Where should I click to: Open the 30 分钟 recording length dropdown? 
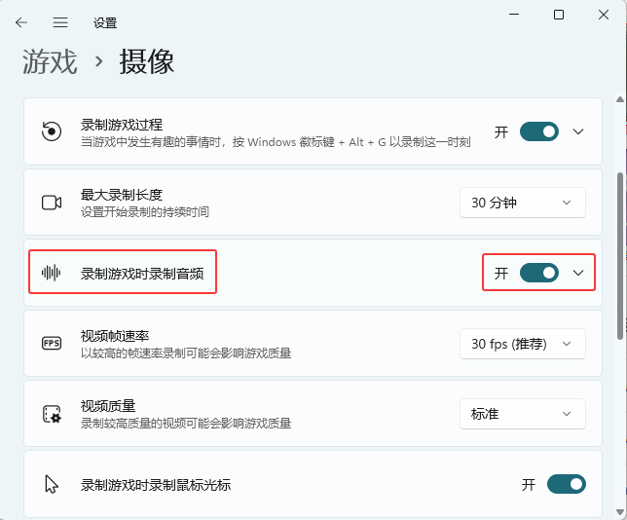point(522,203)
